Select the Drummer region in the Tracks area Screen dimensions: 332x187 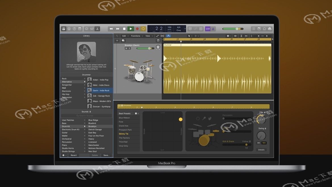tap(217, 68)
